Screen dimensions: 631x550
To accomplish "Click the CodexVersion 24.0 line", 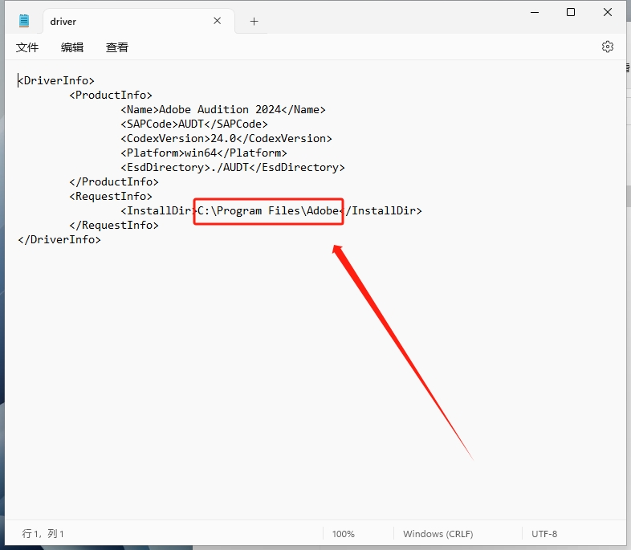I will click(226, 138).
